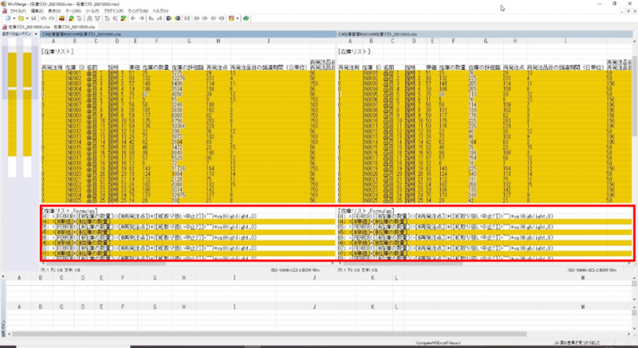This screenshot has height=348, width=638.
Task: Click the right file path header bar
Action: tap(485, 34)
